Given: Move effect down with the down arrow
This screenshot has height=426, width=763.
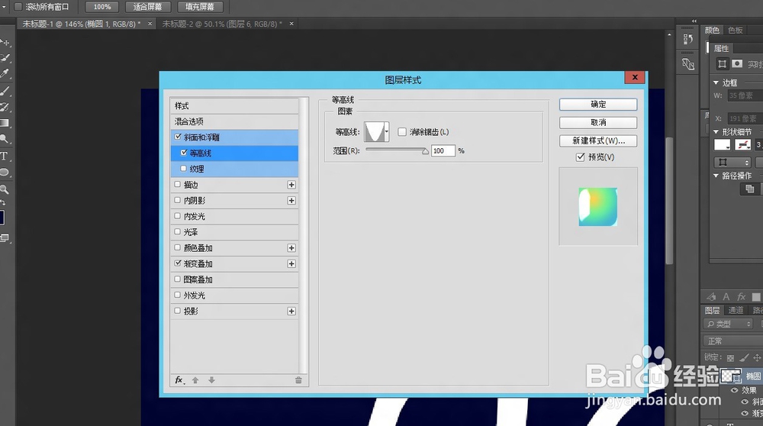Looking at the screenshot, I should tap(211, 380).
